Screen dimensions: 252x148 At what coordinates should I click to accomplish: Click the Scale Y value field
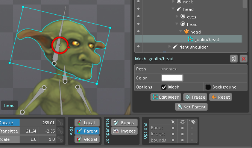[x=47, y=139]
